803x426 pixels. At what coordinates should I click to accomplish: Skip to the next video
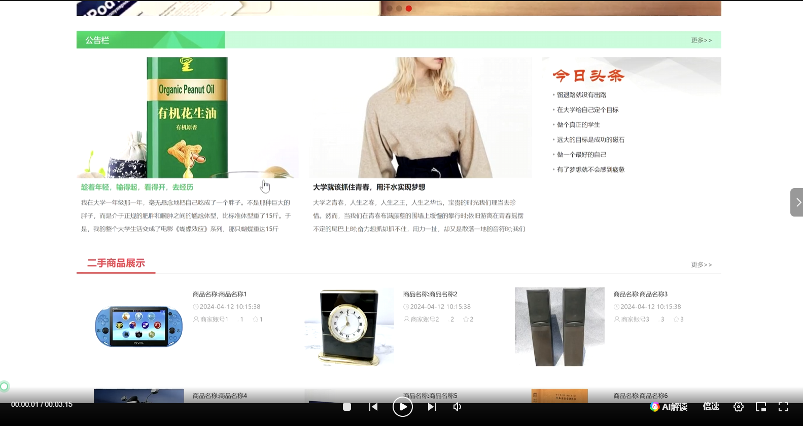click(x=432, y=407)
